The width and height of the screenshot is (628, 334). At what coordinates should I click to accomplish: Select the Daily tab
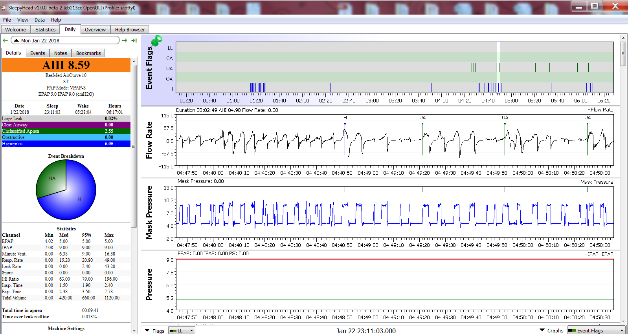[70, 29]
